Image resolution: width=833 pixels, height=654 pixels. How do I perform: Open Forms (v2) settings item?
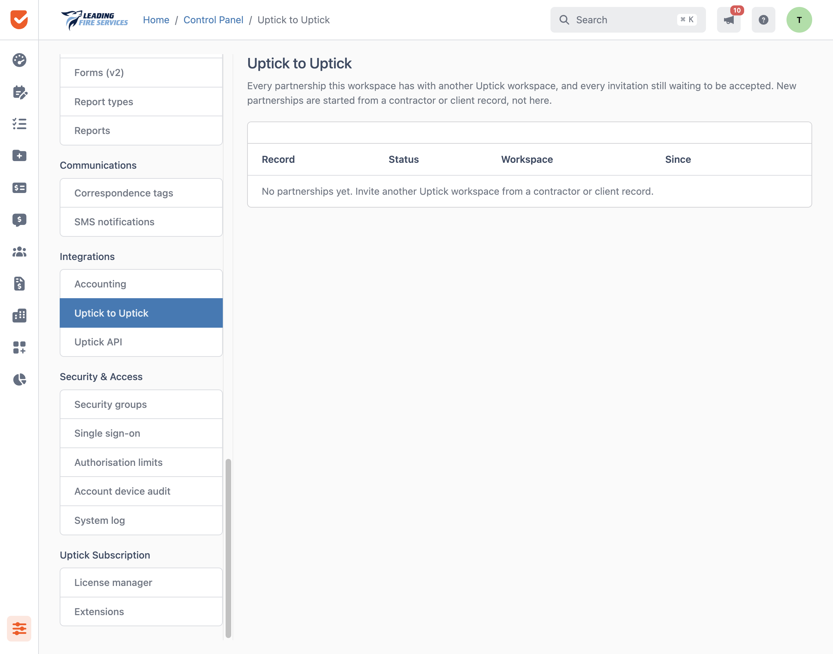[141, 73]
